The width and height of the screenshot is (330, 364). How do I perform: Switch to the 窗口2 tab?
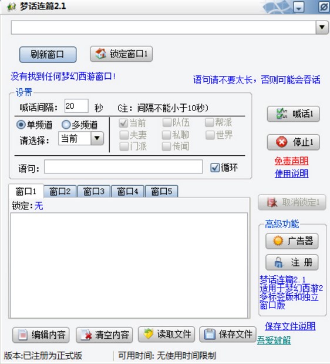point(60,192)
